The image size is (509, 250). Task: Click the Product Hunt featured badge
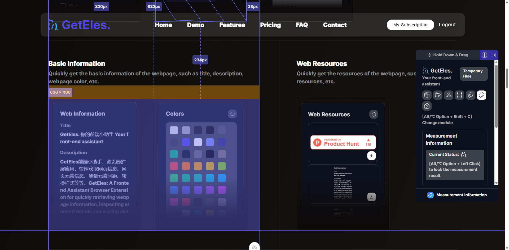coord(343,142)
